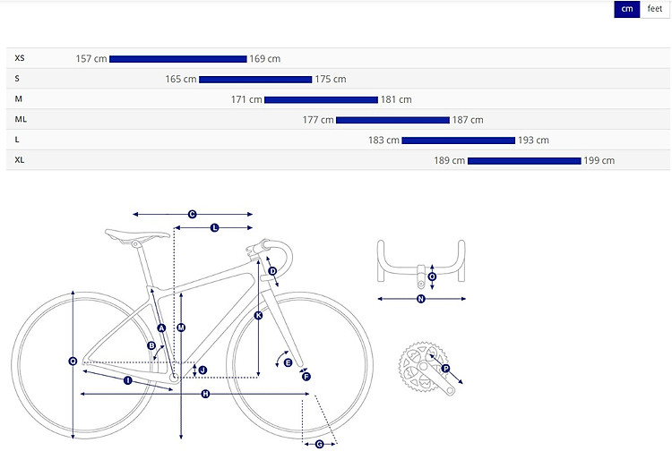Click the D head tube marker
The height and width of the screenshot is (451, 672).
[272, 271]
